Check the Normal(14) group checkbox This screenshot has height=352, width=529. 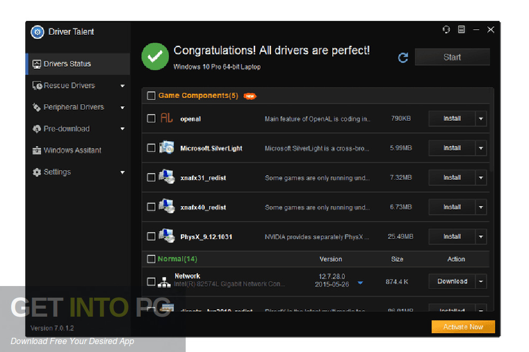(x=151, y=259)
